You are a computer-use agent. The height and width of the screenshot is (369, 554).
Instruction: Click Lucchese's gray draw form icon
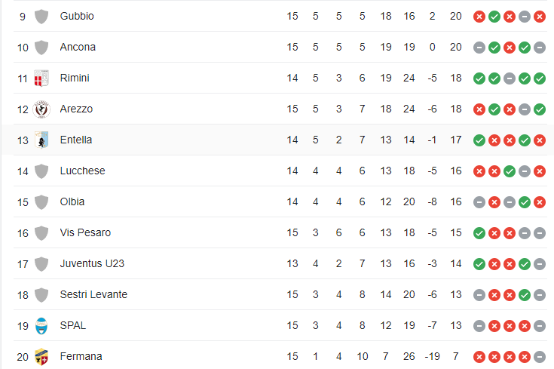[x=525, y=171]
